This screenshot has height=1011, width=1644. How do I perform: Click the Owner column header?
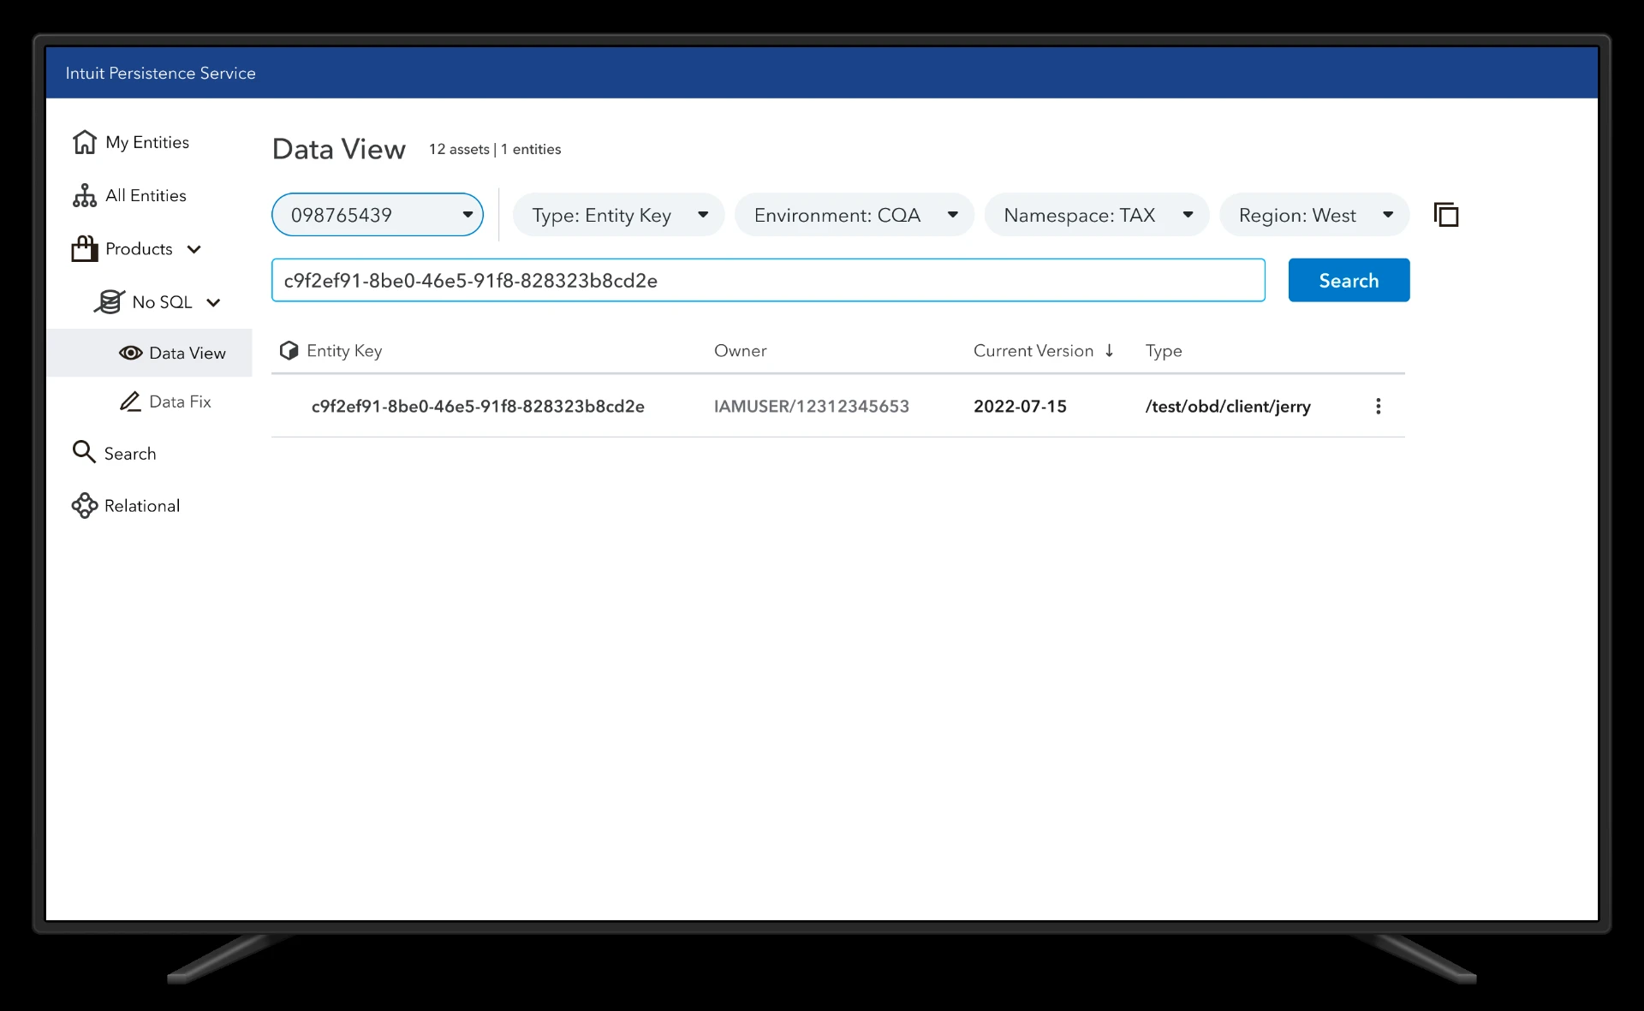[741, 350]
